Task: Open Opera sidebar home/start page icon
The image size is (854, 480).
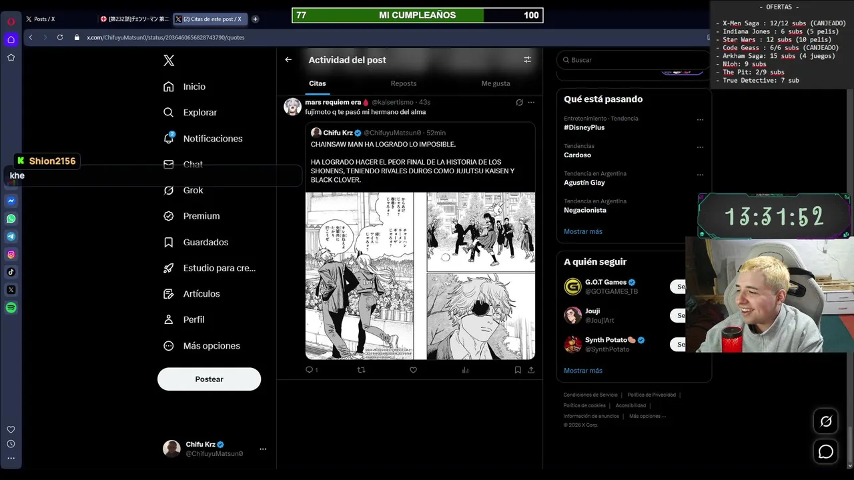Action: (x=11, y=40)
